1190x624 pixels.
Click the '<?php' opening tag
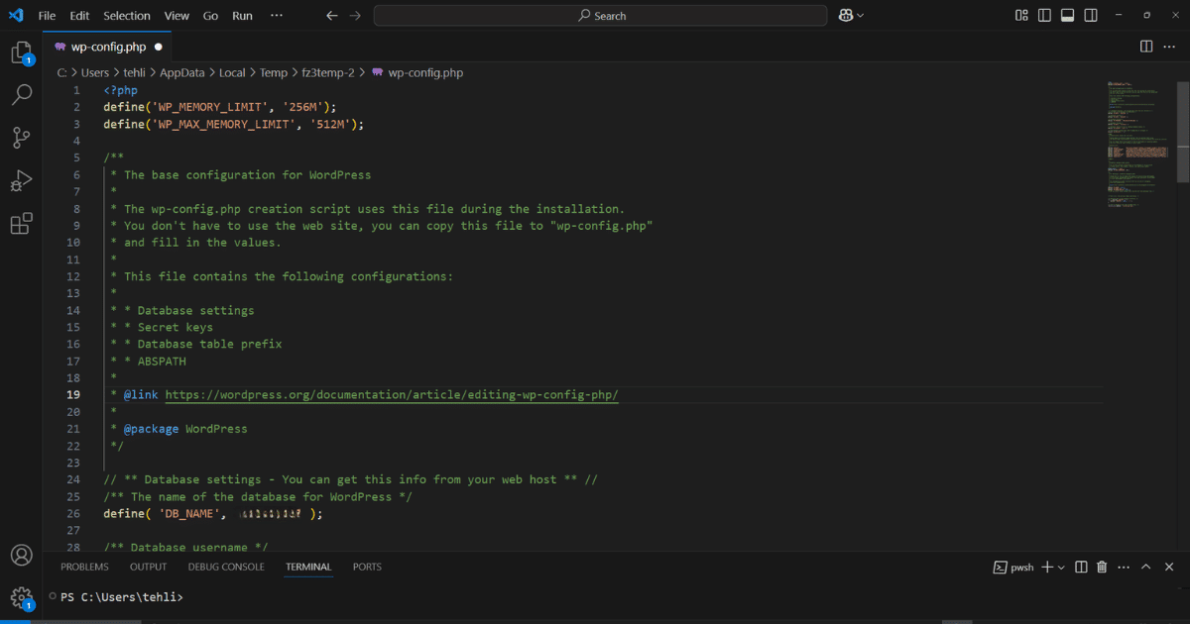coord(120,90)
